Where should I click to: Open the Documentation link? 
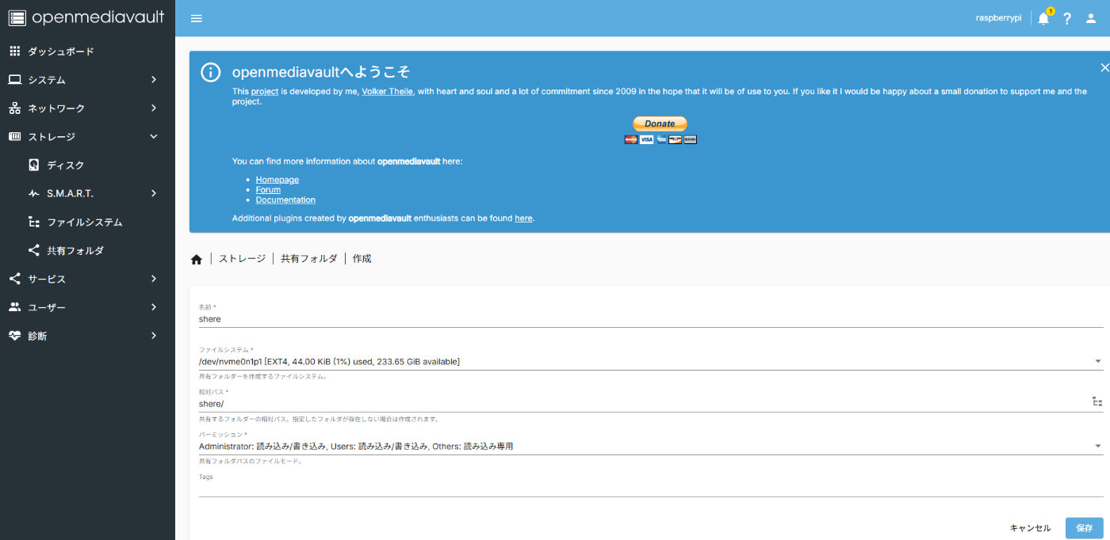[x=285, y=200]
